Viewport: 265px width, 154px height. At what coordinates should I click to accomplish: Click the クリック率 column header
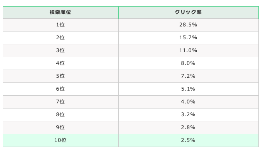pos(189,12)
